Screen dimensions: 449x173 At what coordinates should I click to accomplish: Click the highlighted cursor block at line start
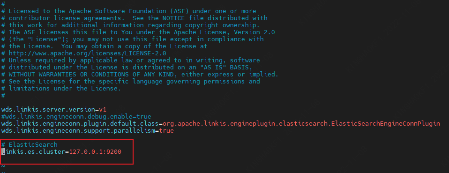[3, 151]
